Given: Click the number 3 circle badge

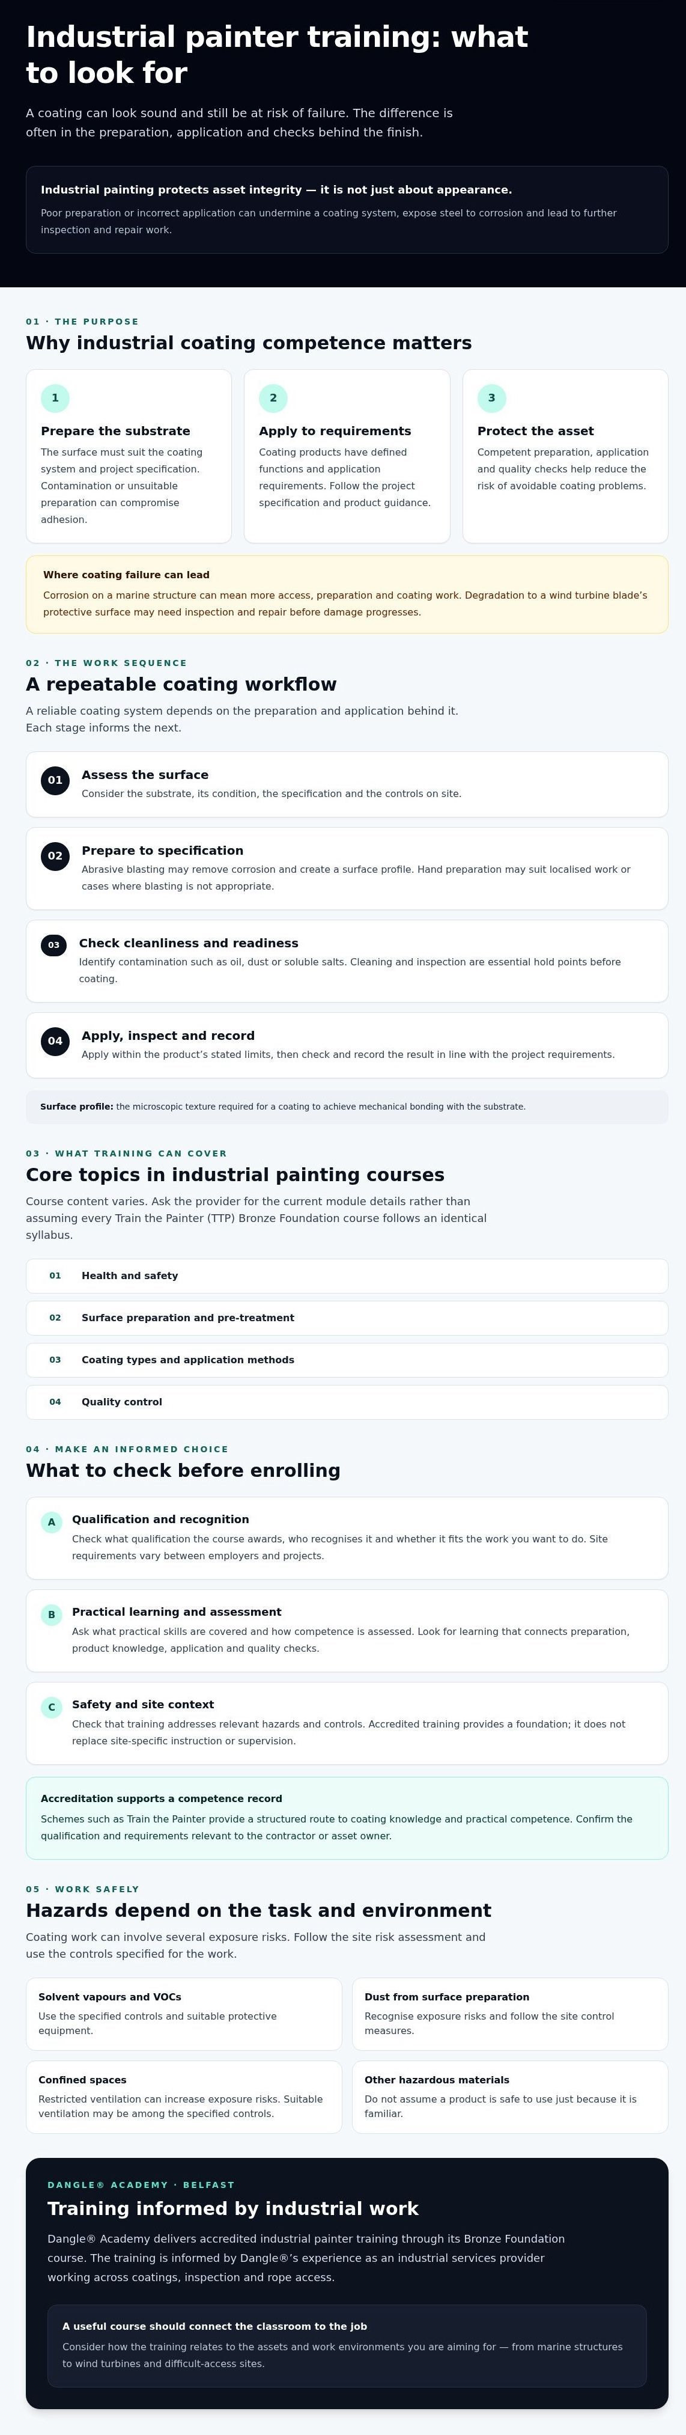Looking at the screenshot, I should (x=491, y=398).
